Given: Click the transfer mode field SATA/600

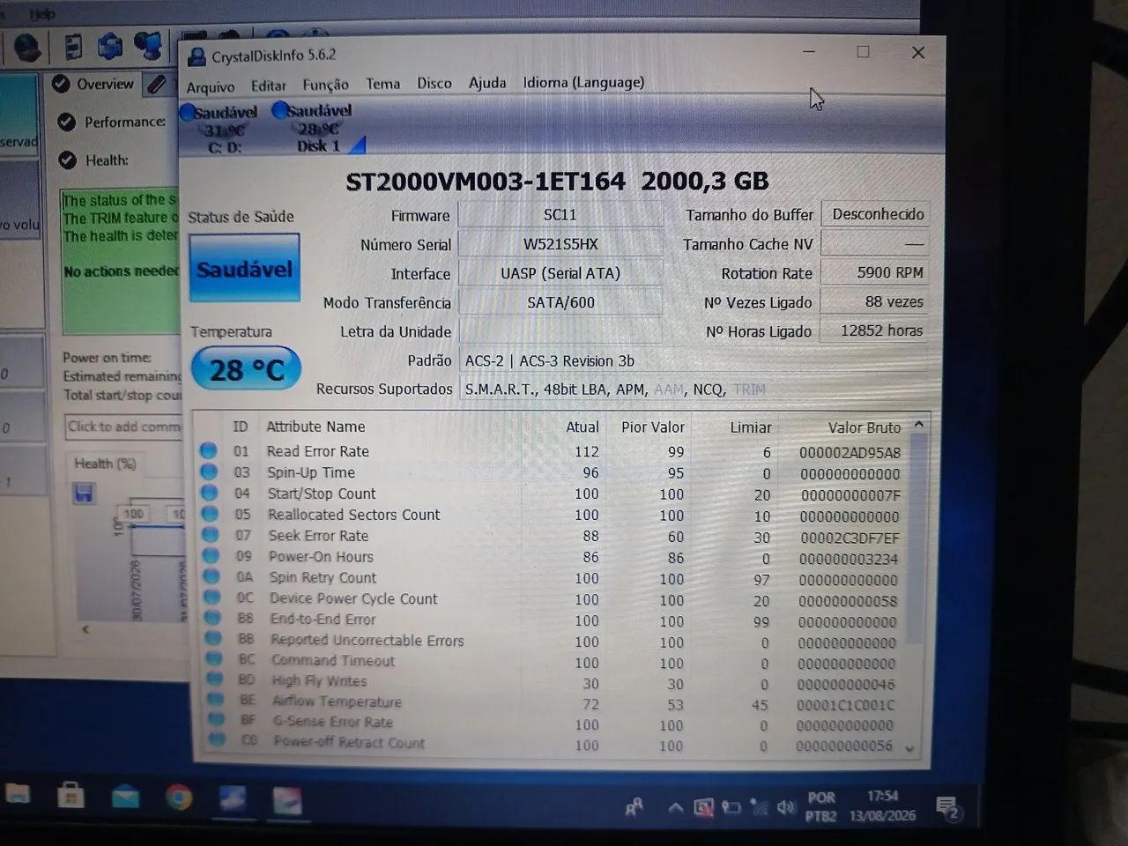Looking at the screenshot, I should pos(560,302).
